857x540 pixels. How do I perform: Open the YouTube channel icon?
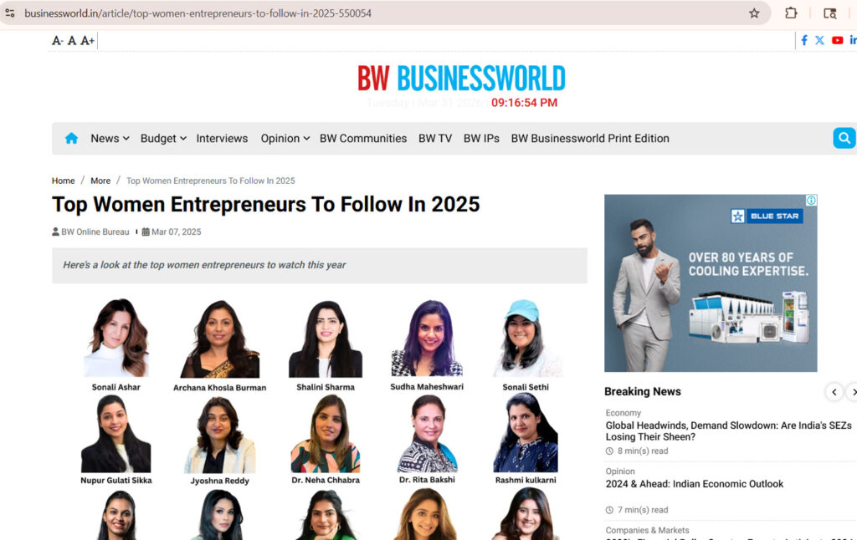(837, 40)
